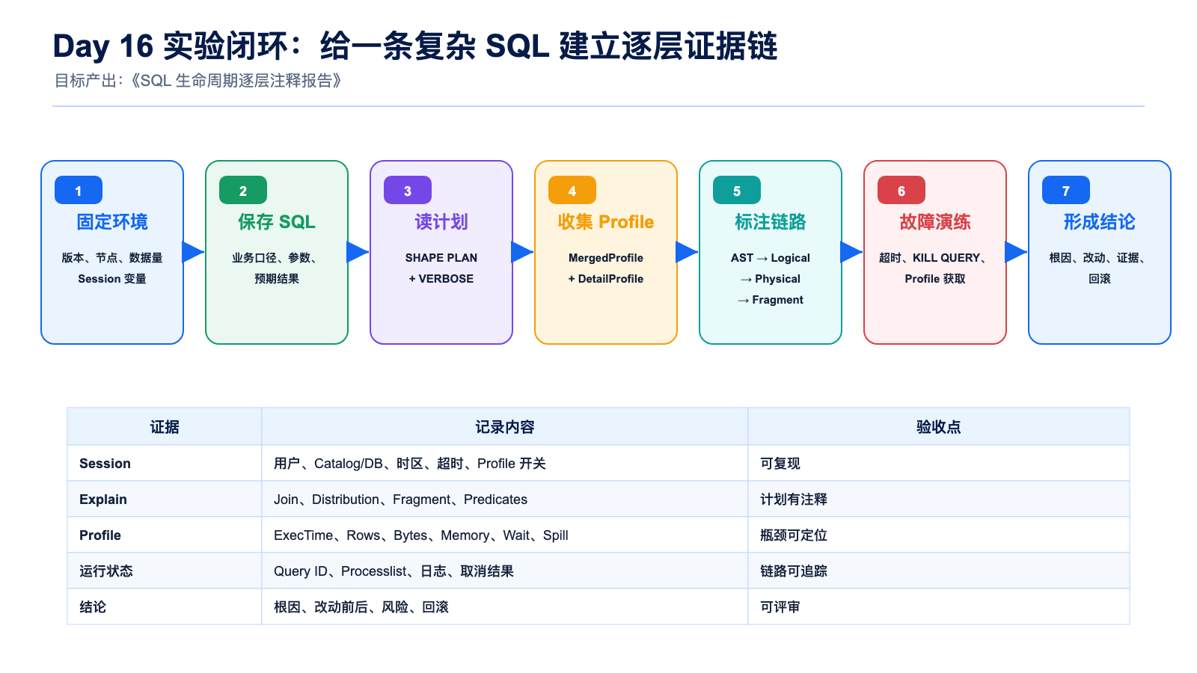The height and width of the screenshot is (673, 1197).
Task: Click the 链路可追踪 acceptance cell
Action: [x=939, y=571]
